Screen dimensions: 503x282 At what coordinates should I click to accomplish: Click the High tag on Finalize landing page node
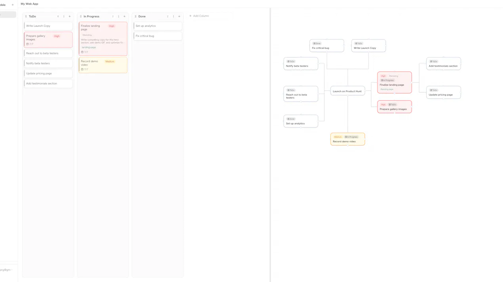tap(383, 76)
